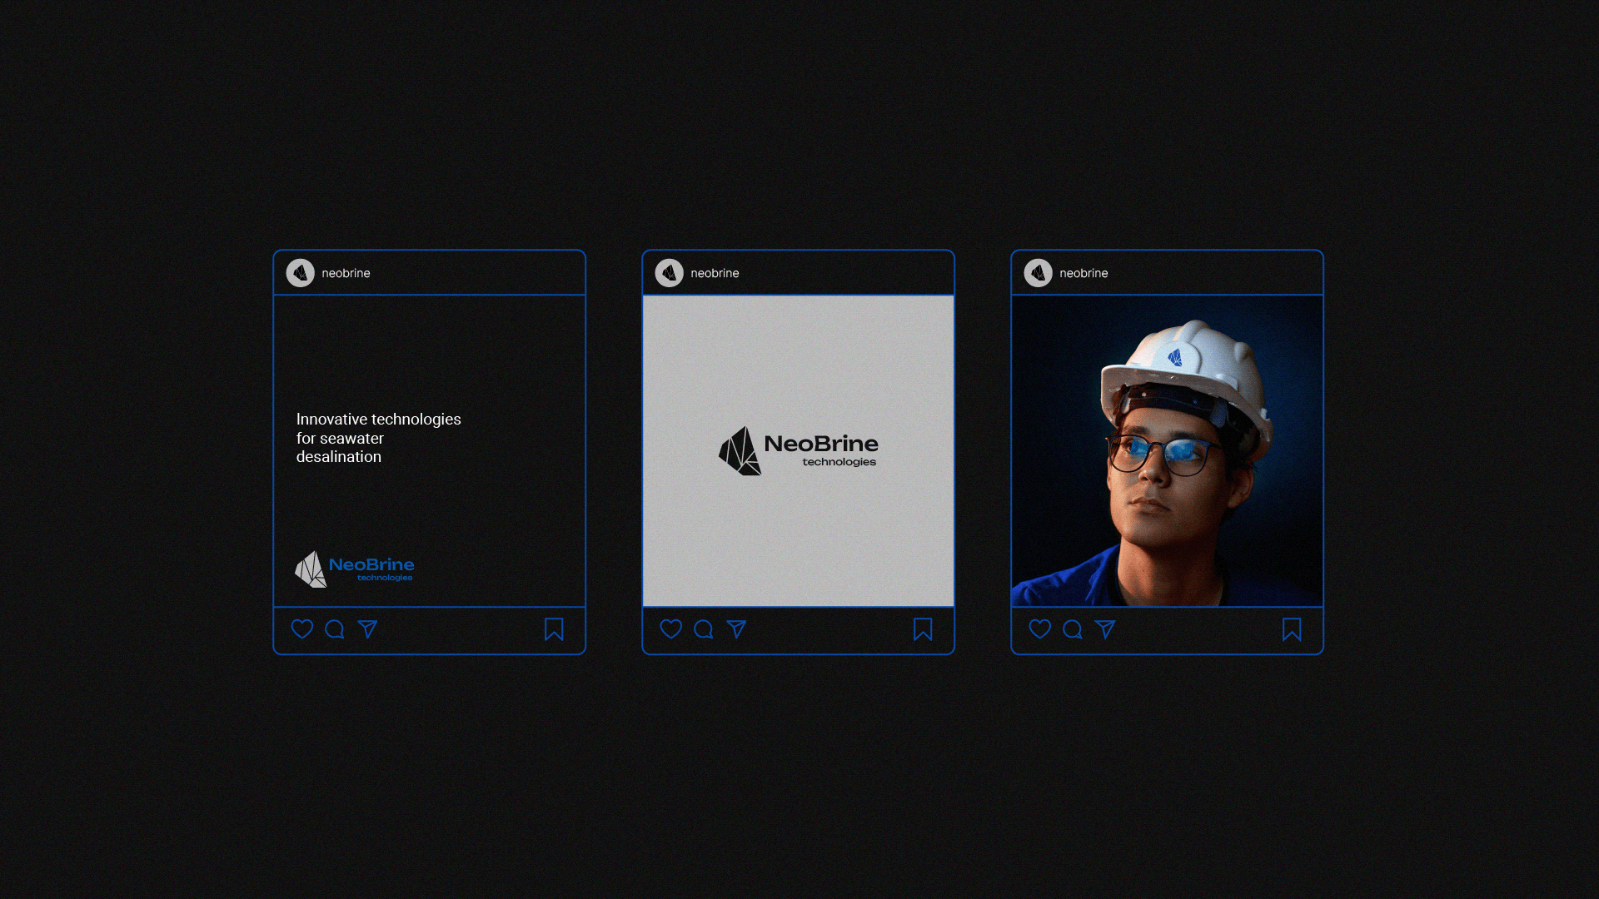Viewport: 1599px width, 899px height.
Task: Open neobrine username on middle post
Action: (715, 273)
